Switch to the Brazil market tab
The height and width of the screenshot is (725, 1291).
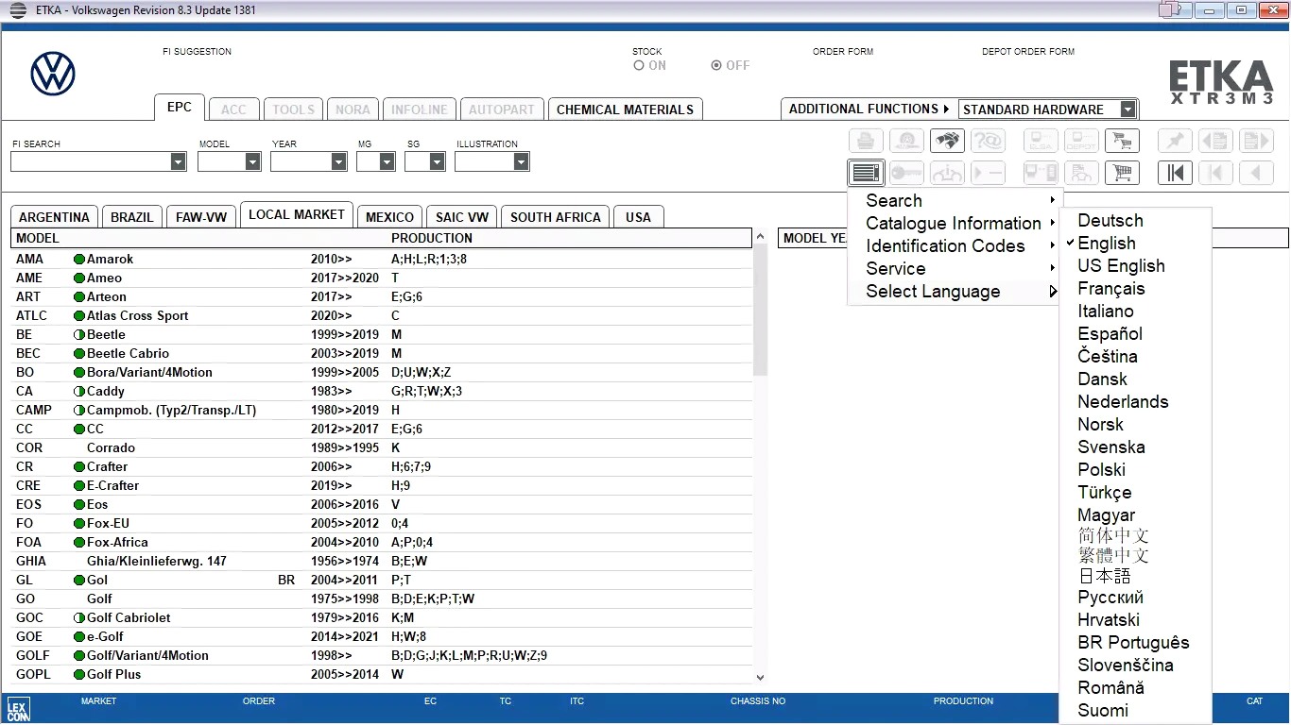131,217
